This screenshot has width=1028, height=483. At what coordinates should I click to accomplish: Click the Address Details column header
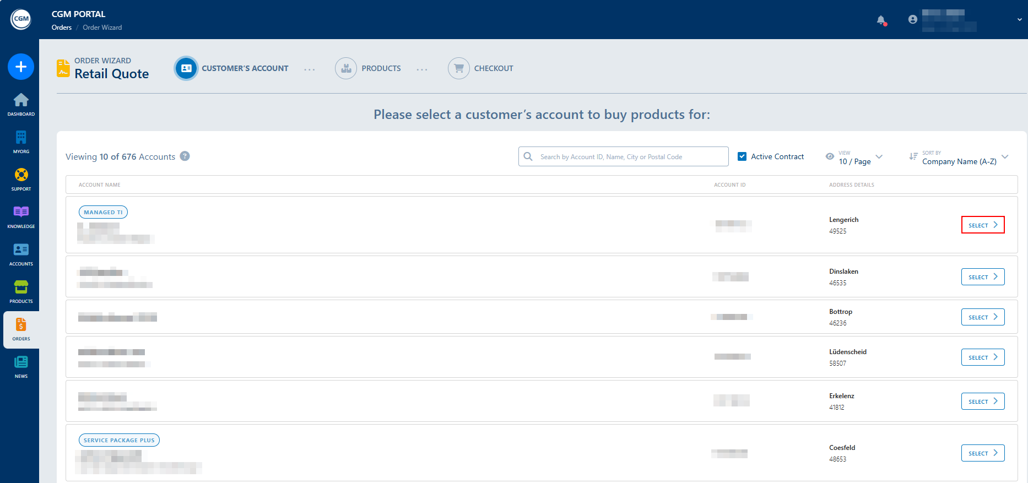pos(852,185)
